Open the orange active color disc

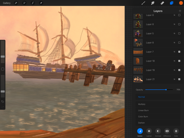pos(181,3)
